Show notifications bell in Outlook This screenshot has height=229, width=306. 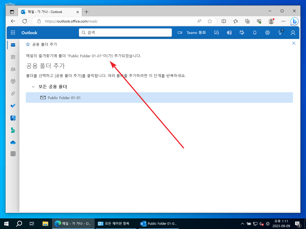[x=255, y=33]
